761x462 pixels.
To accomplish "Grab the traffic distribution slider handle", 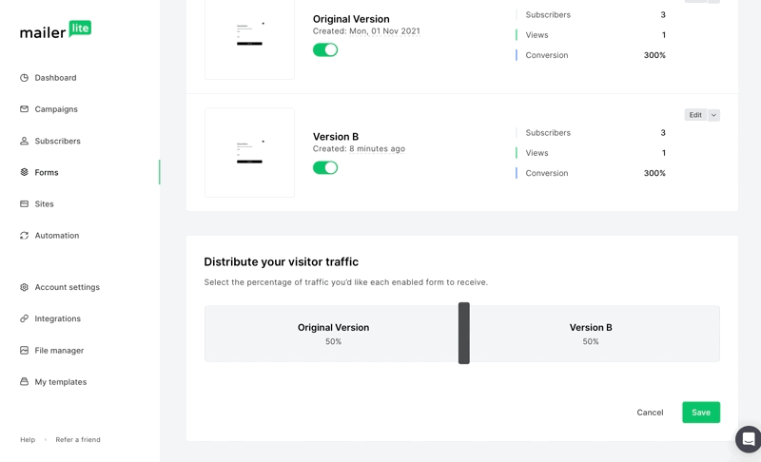I will (464, 334).
